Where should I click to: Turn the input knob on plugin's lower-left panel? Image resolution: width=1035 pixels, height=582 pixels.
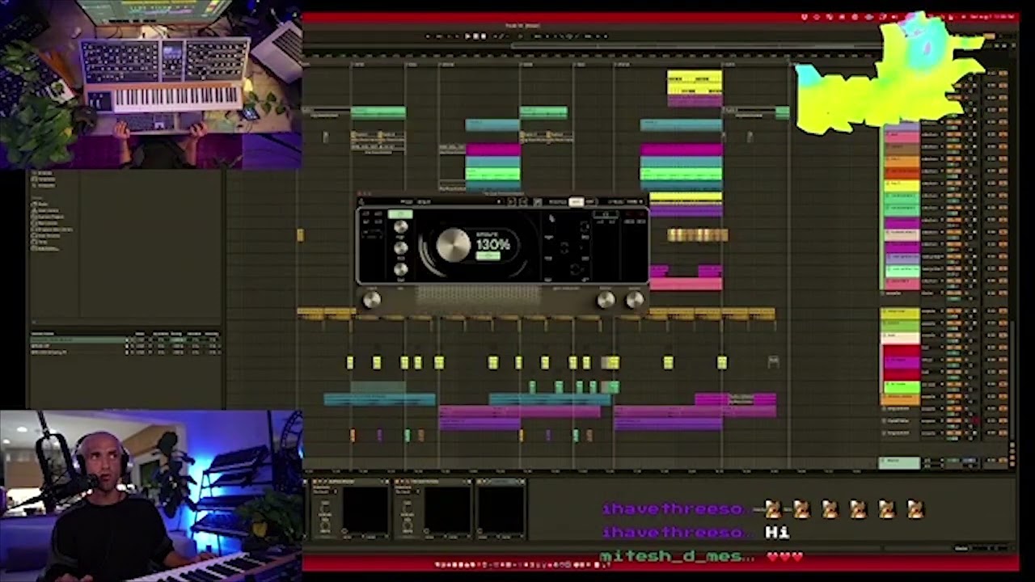pos(371,301)
